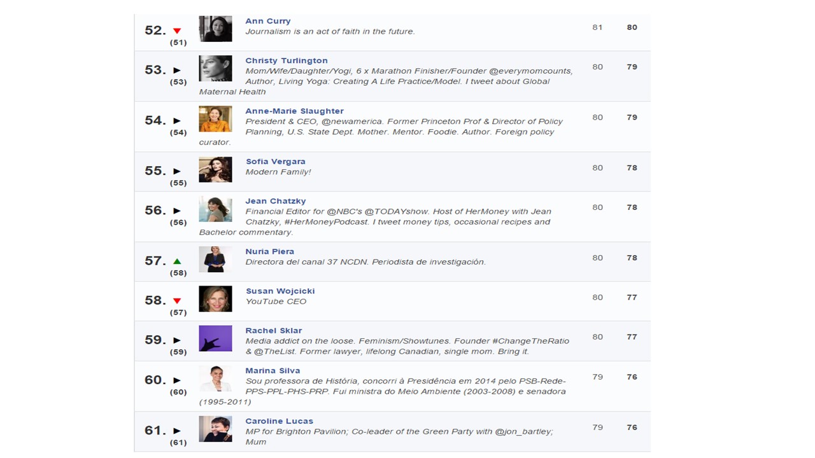
Task: Click the black arrow beside rank 60
Action: (x=177, y=380)
